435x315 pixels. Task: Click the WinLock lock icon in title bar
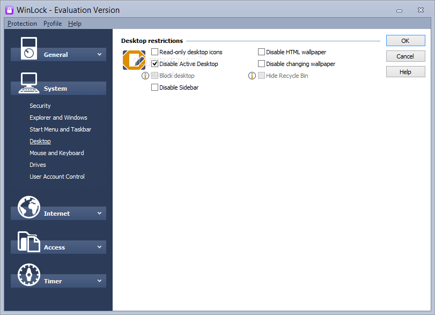click(x=10, y=10)
